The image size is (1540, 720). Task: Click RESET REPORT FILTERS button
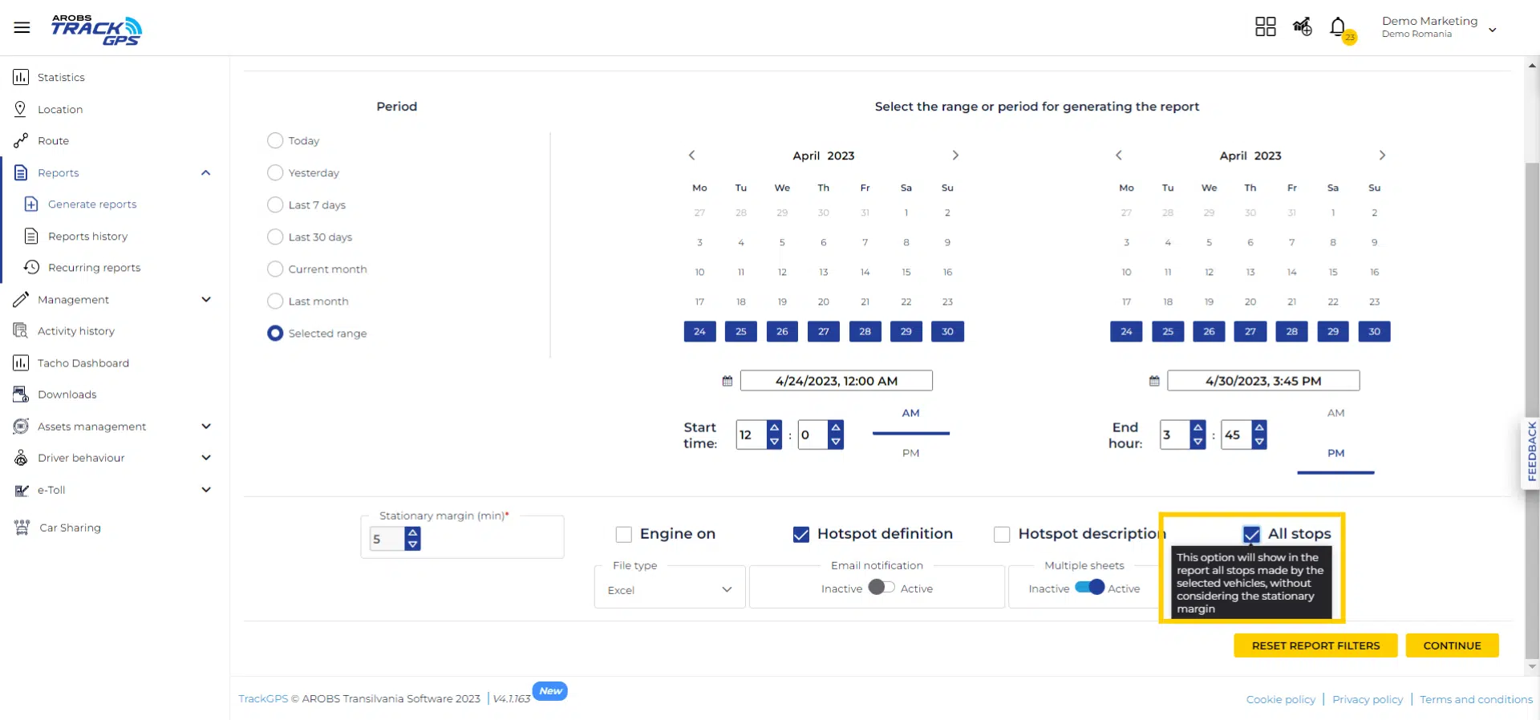click(1315, 645)
